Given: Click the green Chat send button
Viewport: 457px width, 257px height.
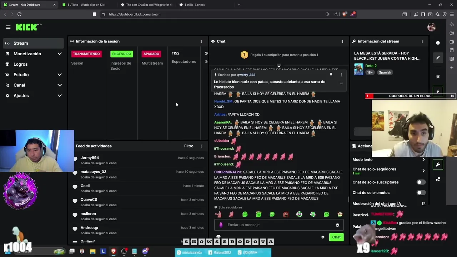Looking at the screenshot, I should 336,237.
